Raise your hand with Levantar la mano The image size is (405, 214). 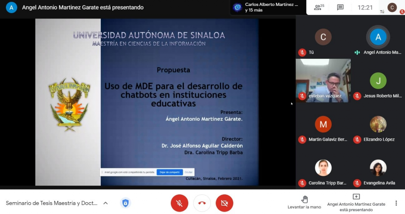304,203
